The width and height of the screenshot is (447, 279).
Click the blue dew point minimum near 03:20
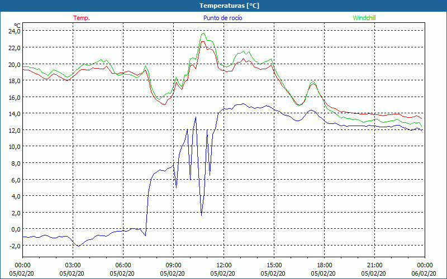[78, 246]
